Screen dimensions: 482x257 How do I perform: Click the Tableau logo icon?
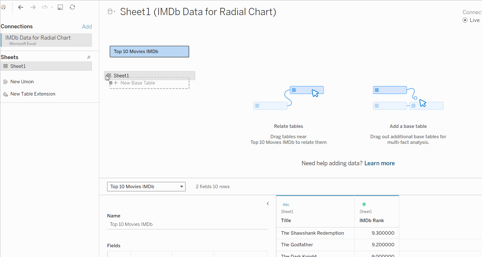(3, 7)
